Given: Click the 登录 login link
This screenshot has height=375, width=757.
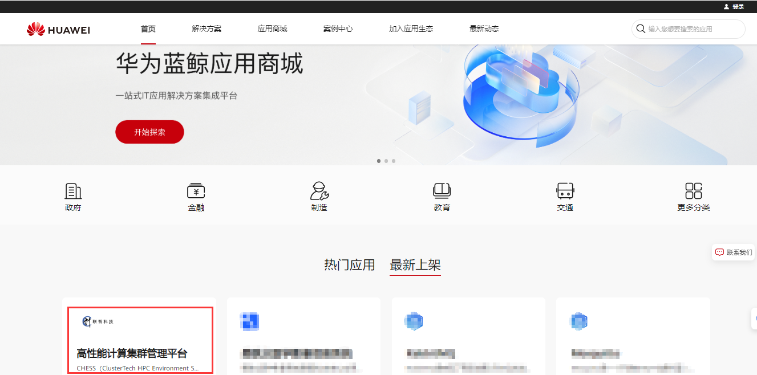Looking at the screenshot, I should point(738,7).
